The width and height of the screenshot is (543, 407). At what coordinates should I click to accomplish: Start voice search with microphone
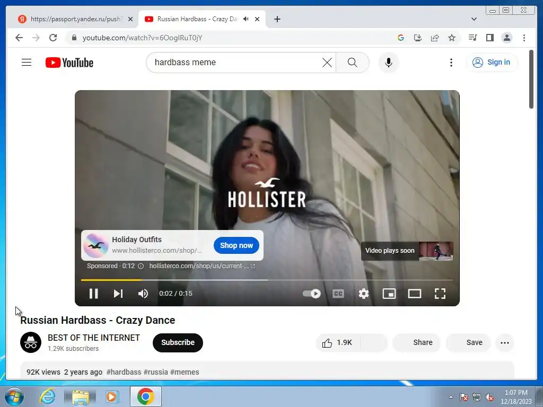coord(389,63)
